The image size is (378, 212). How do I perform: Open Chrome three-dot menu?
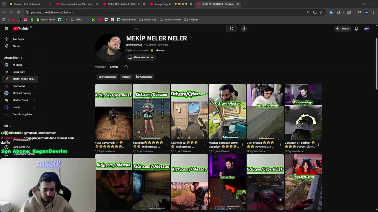tap(374, 12)
